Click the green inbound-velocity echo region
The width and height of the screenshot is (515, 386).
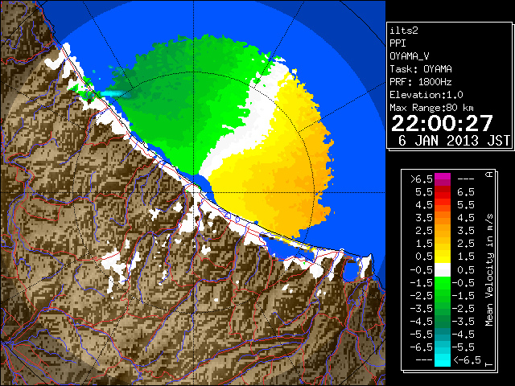(184, 105)
